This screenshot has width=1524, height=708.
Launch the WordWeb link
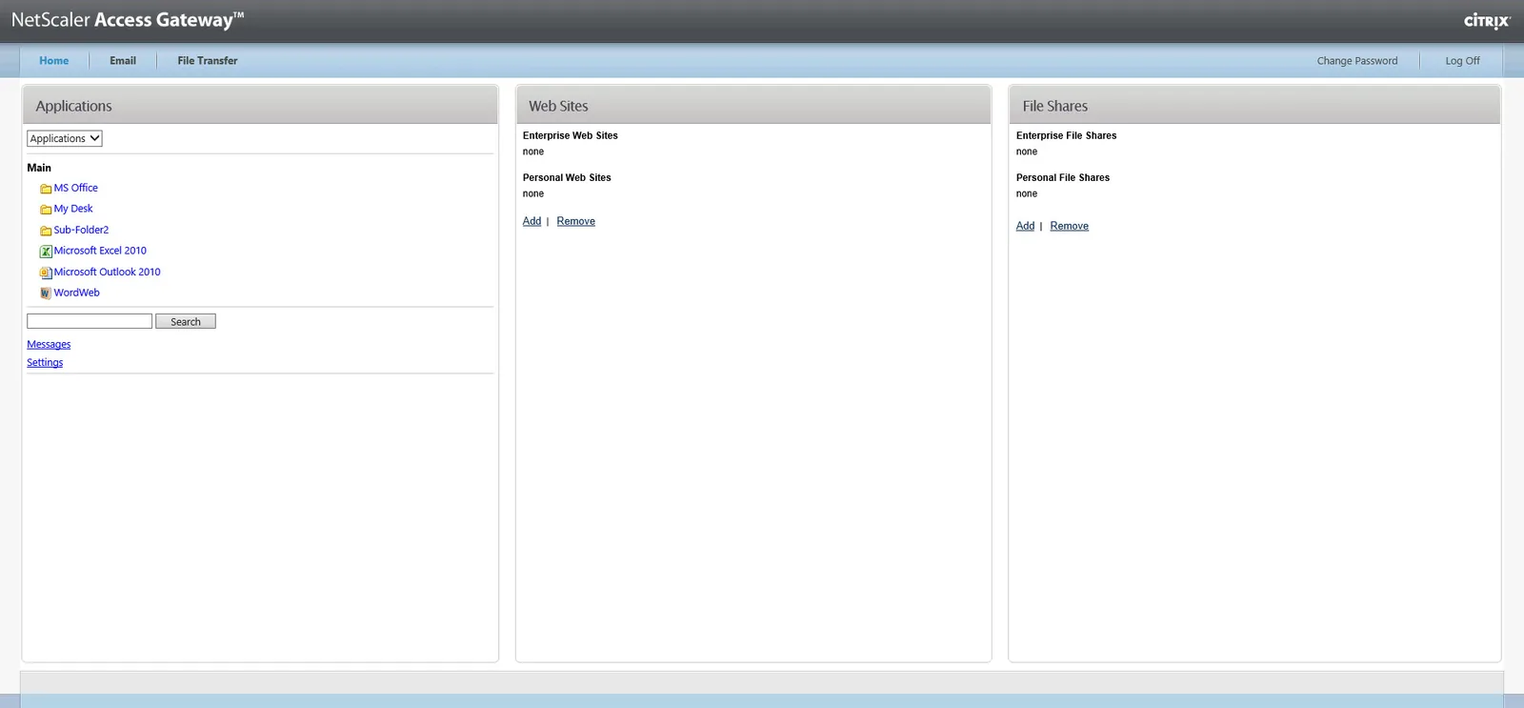pyautogui.click(x=77, y=293)
